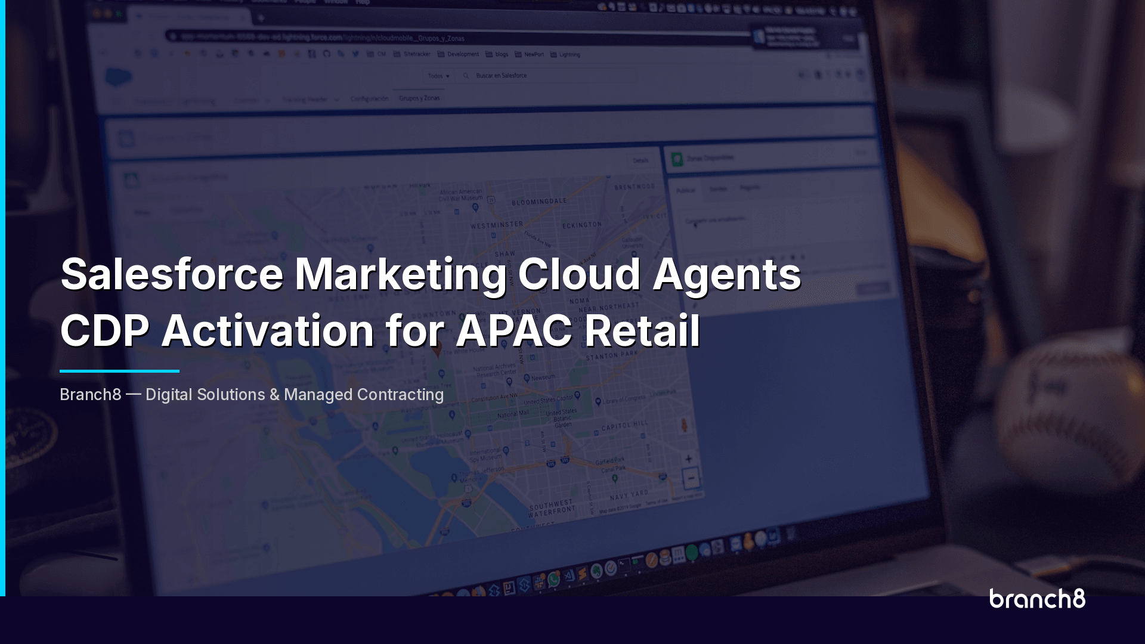This screenshot has width=1145, height=644.
Task: Click the browser address bar URL
Action: point(322,37)
